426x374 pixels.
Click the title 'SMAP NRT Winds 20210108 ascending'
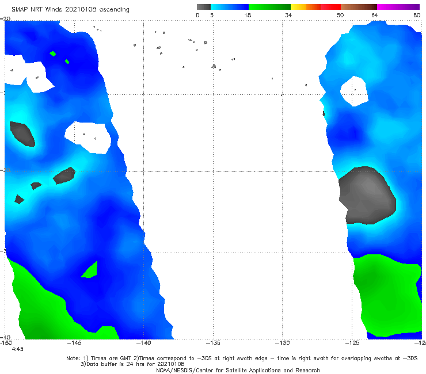70,9
